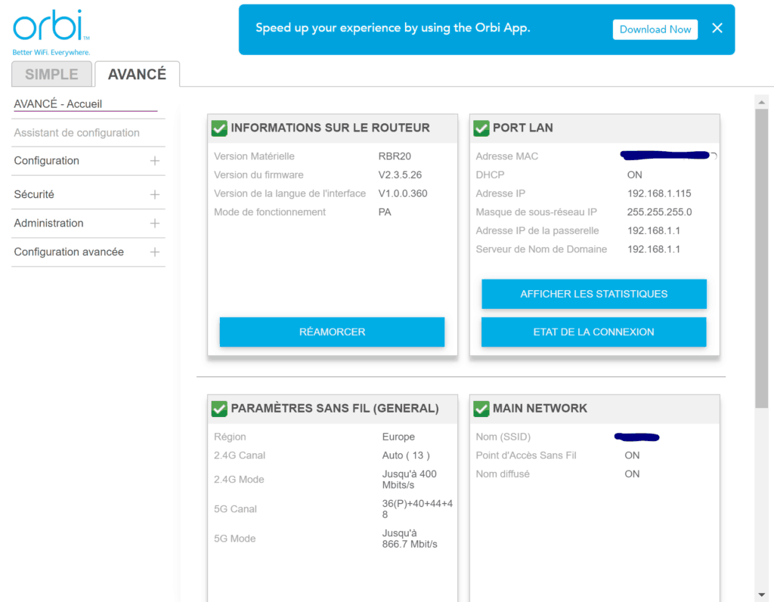Expand Configuration avancée plus icon

(x=155, y=252)
